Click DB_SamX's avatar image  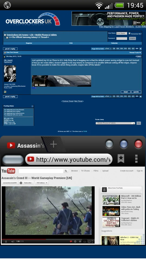(10, 73)
